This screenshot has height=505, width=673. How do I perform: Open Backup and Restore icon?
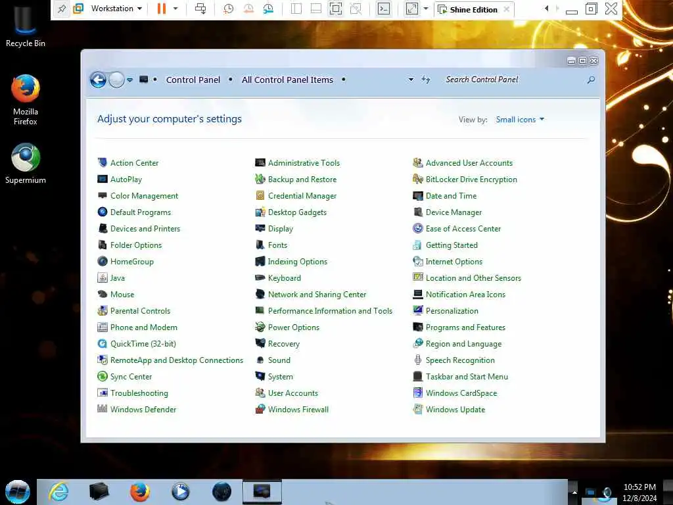[x=260, y=179]
